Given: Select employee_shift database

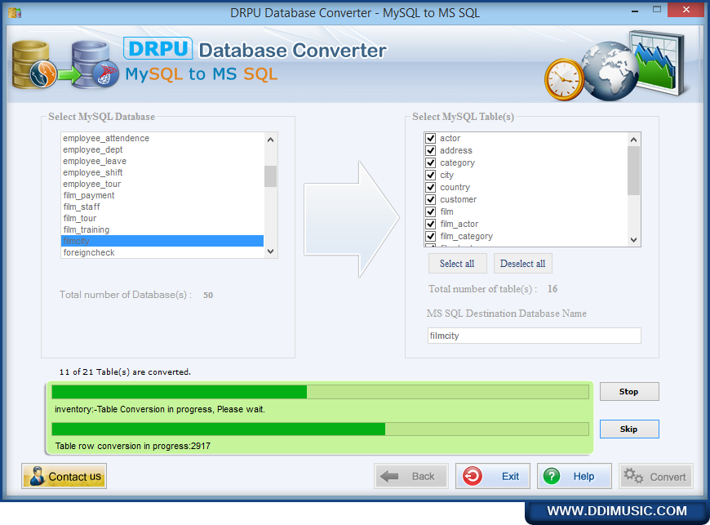Looking at the screenshot, I should [x=162, y=172].
